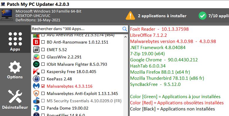Select the 7-Zip 19.00 (x64) entry

pos(147,54)
